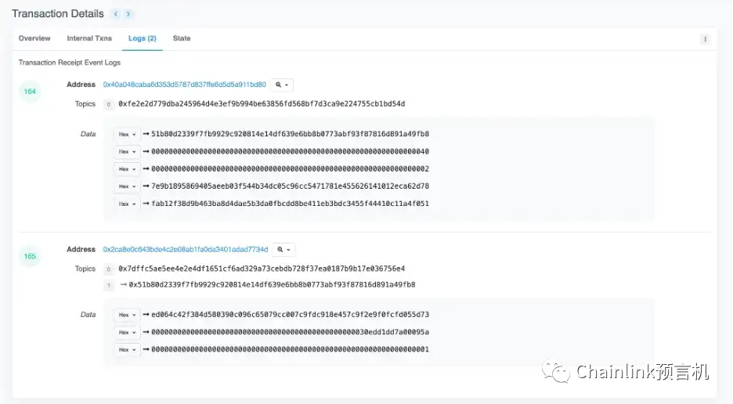This screenshot has width=733, height=404.
Task: Open Hex dropdown for data 51b80d2339f7 in log 164
Action: [127, 134]
